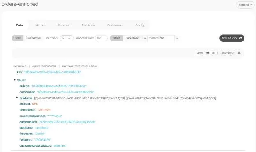
Task: Click the previous offset arrow icon
Action: point(145,38)
